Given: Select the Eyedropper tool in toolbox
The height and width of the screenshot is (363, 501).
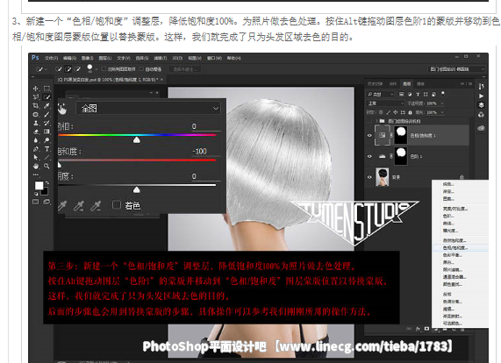Looking at the screenshot, I should [47, 106].
